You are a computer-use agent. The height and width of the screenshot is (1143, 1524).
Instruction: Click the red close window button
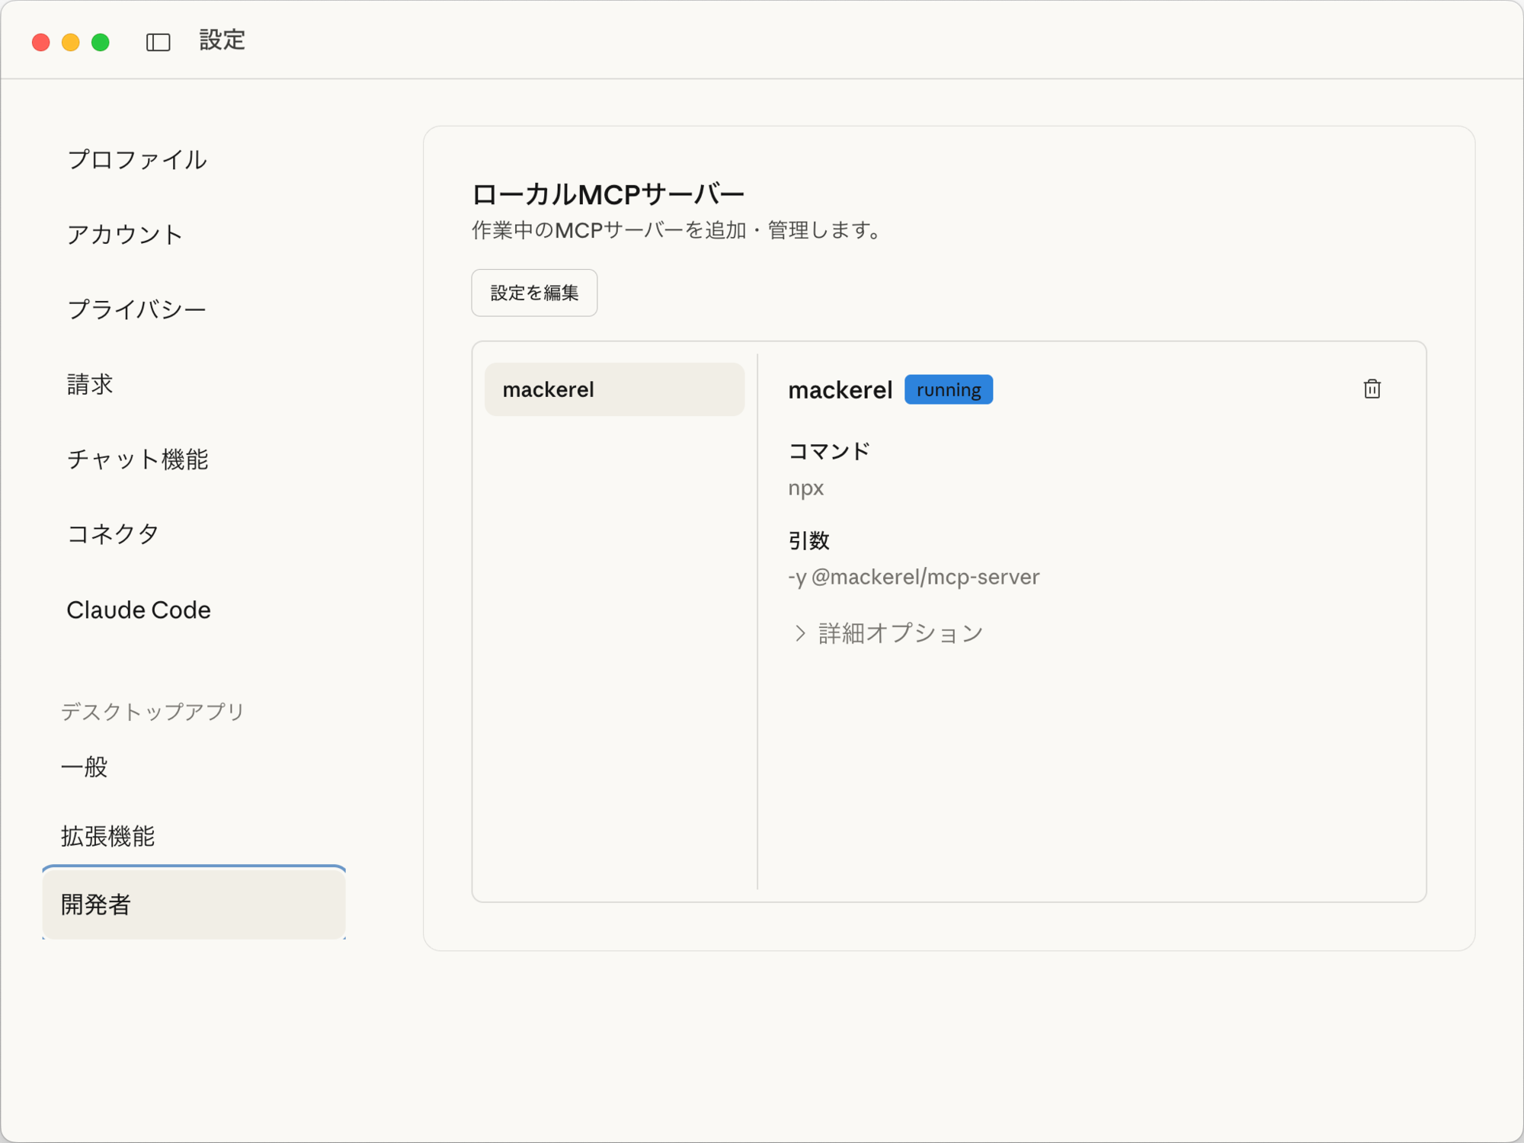pyautogui.click(x=41, y=42)
